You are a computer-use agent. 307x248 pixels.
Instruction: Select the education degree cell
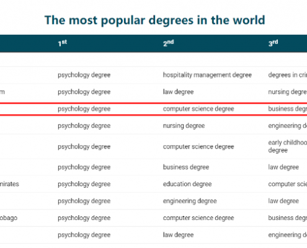[x=187, y=184]
